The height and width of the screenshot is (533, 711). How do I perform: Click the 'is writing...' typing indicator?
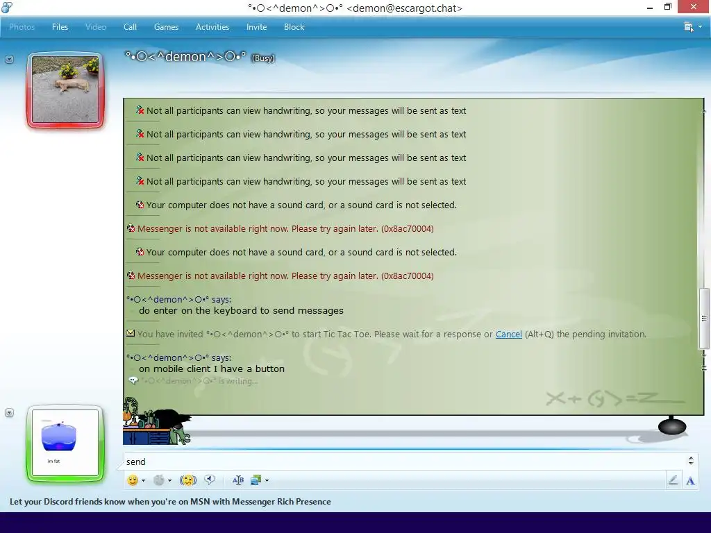click(199, 381)
